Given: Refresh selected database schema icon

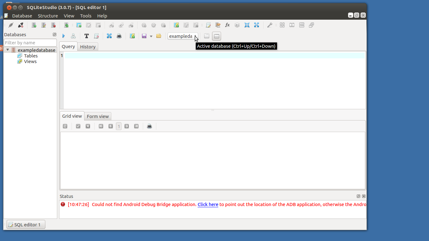Looking at the screenshot, I should tap(66, 25).
